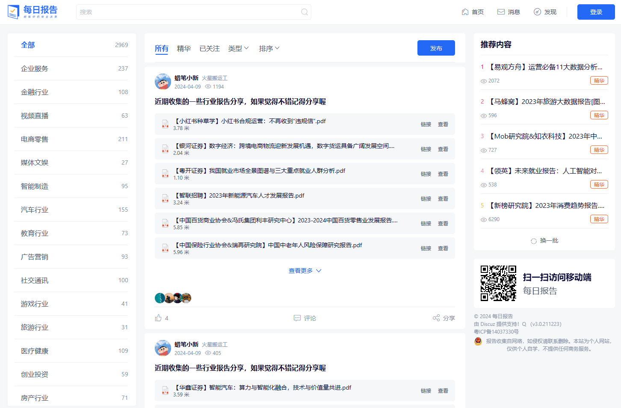Click 查看 for 智联招聘 pdf
Screen dimensions: 621x408
443,199
